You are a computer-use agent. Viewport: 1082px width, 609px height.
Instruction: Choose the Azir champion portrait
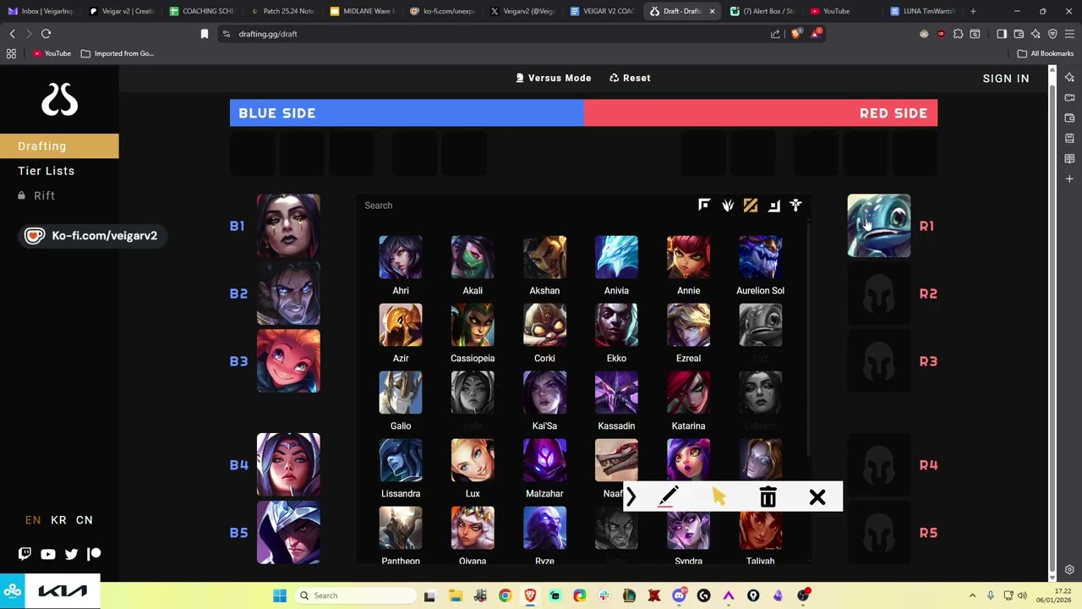pos(401,325)
